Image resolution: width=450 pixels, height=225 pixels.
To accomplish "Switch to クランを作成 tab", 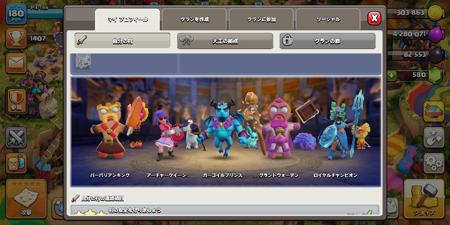I will [194, 20].
